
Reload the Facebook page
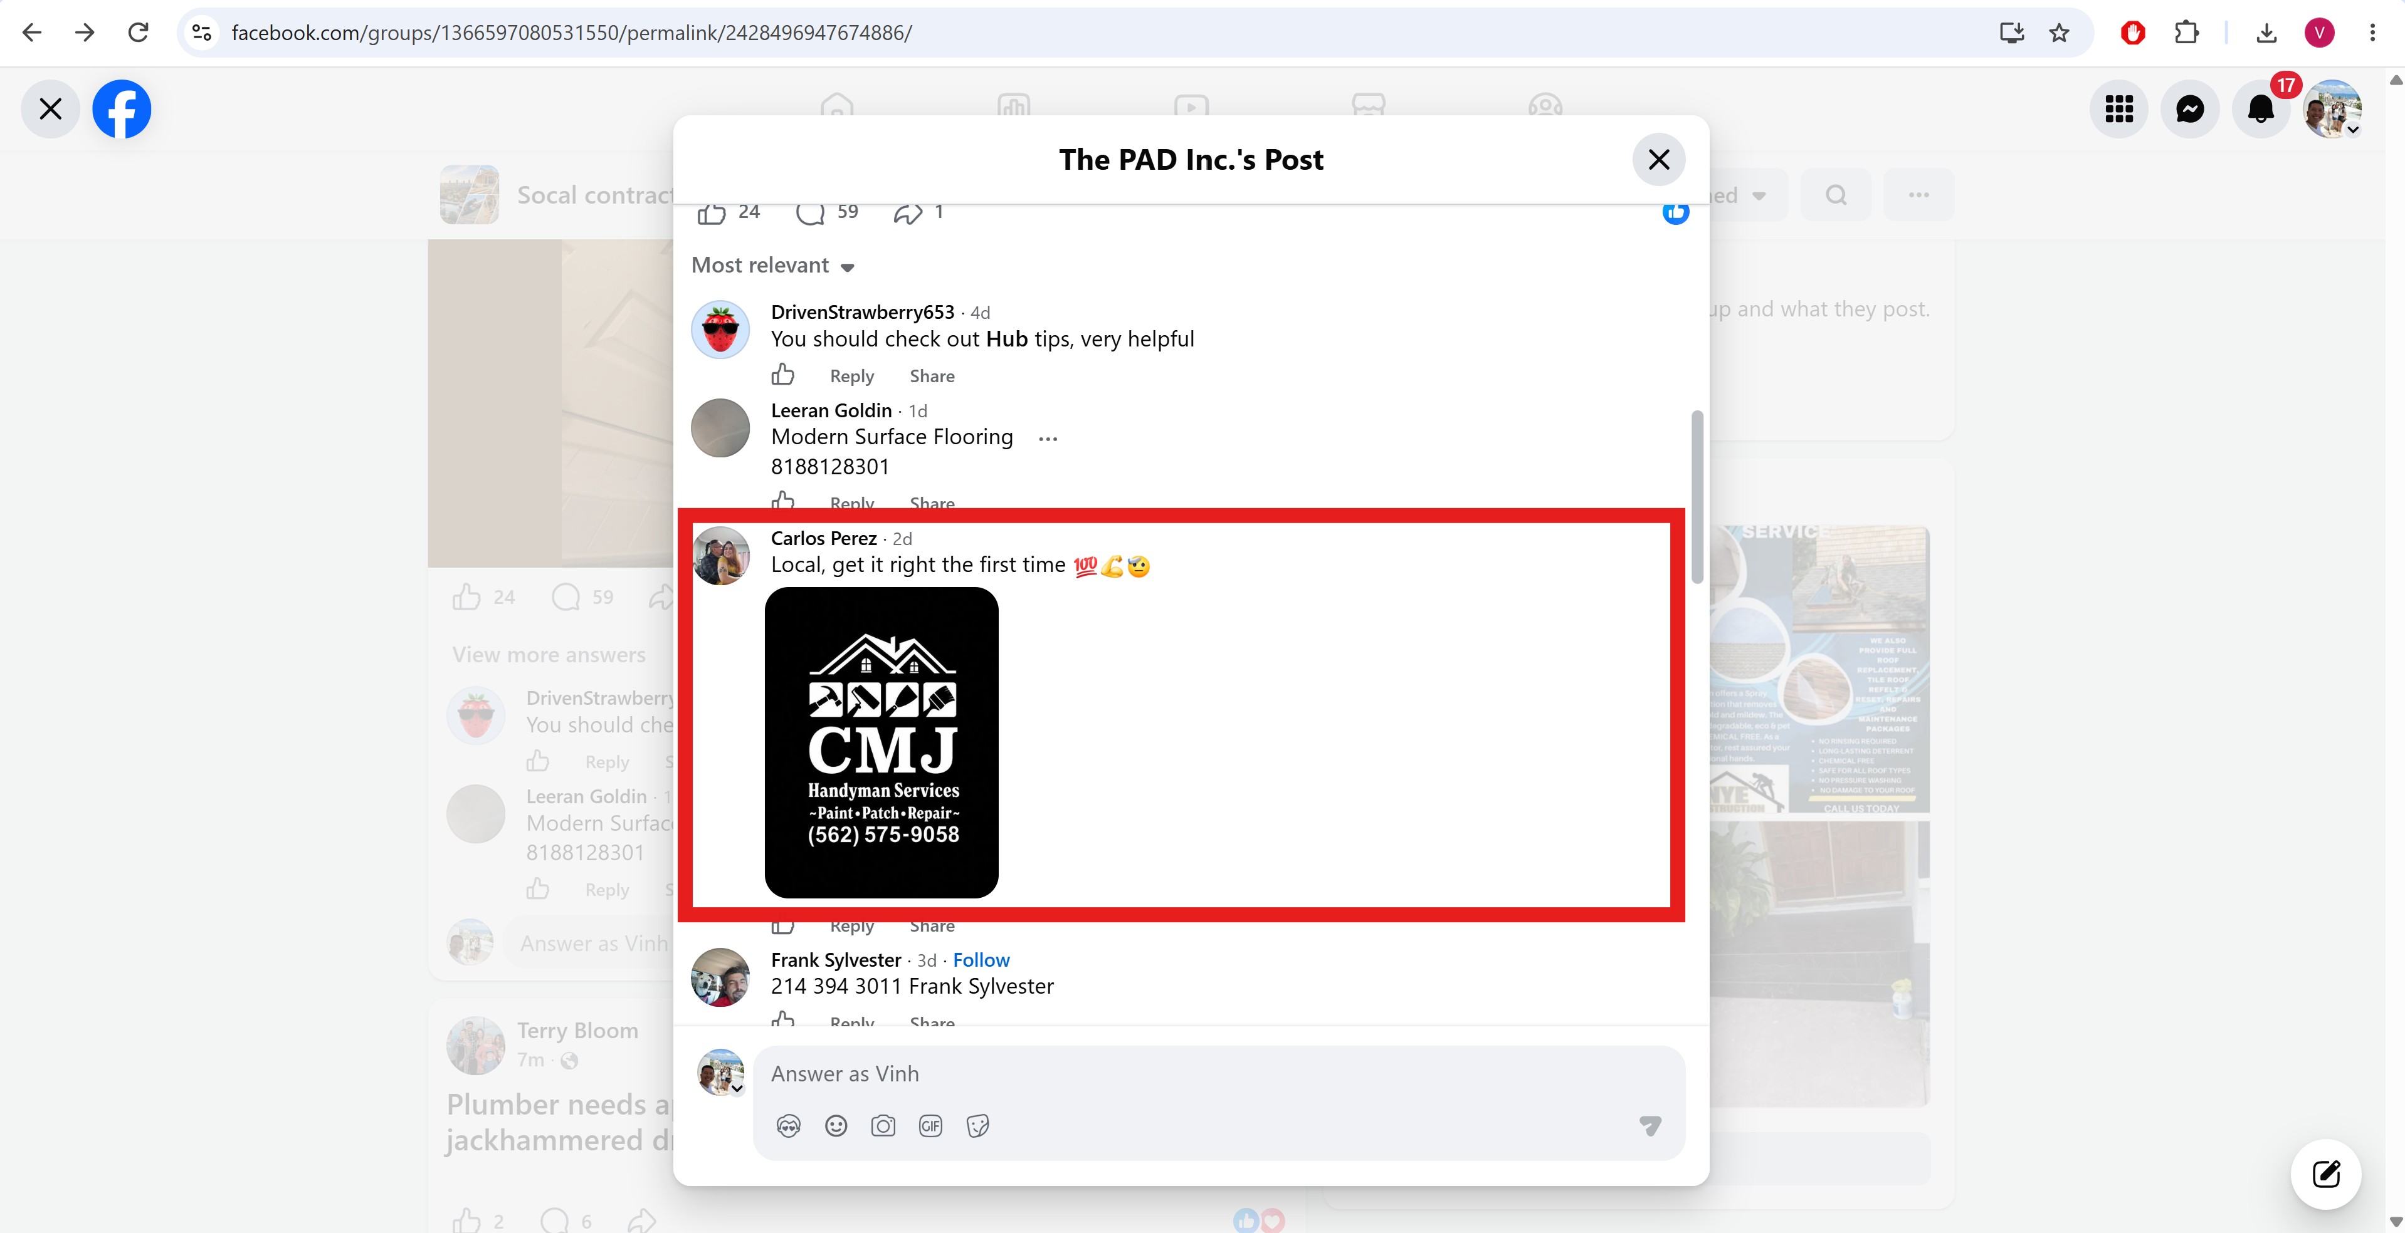(x=138, y=33)
